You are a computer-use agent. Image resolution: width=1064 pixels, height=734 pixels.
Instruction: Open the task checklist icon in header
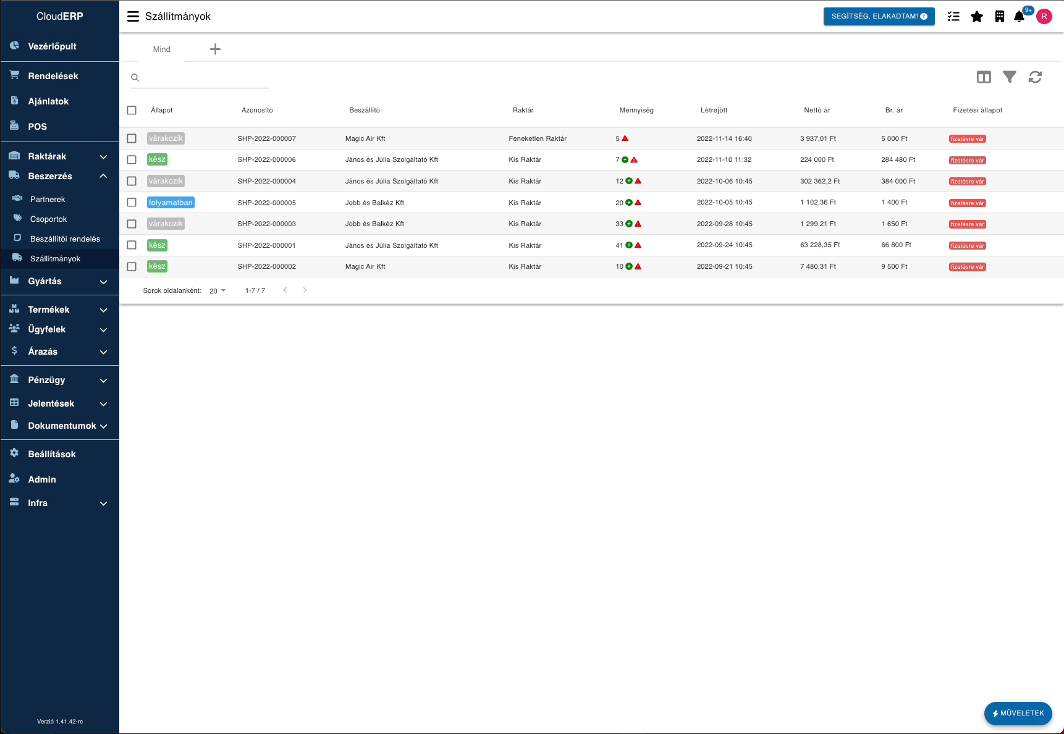click(x=953, y=17)
